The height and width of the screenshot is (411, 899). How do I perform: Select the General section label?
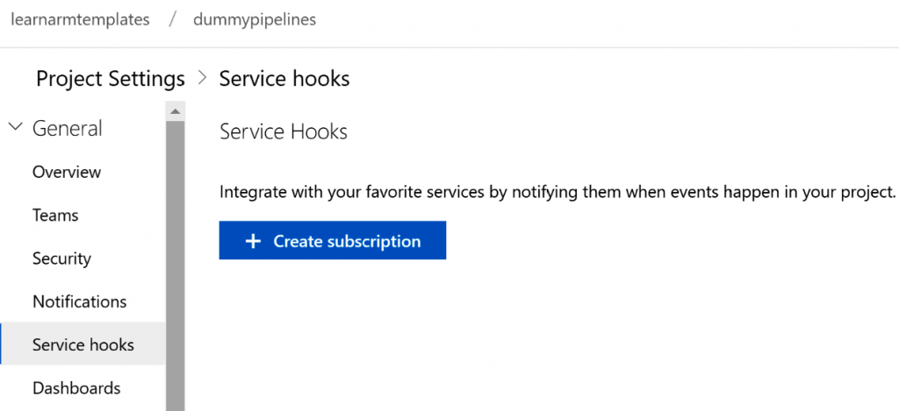[x=67, y=129]
